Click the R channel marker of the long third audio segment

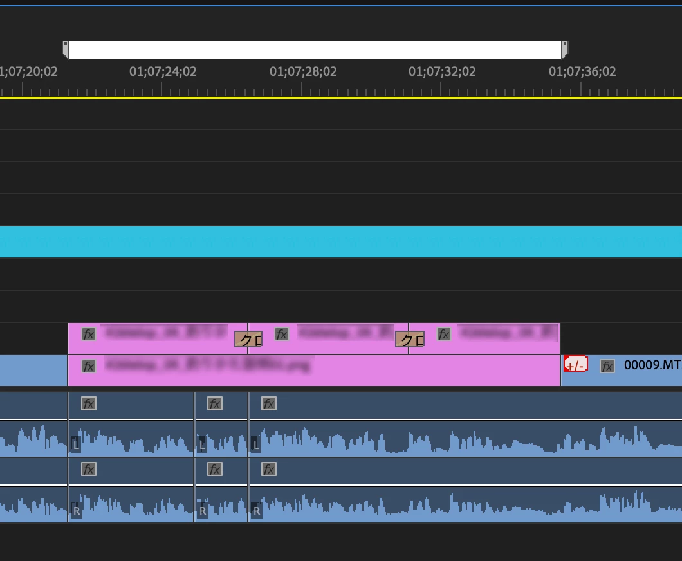coord(256,510)
